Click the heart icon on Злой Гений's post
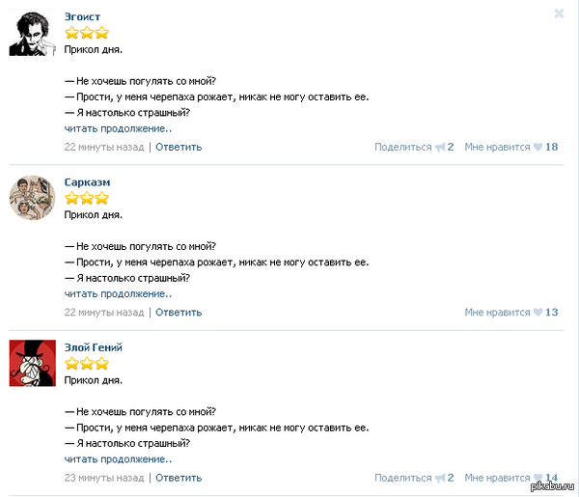 click(x=538, y=478)
